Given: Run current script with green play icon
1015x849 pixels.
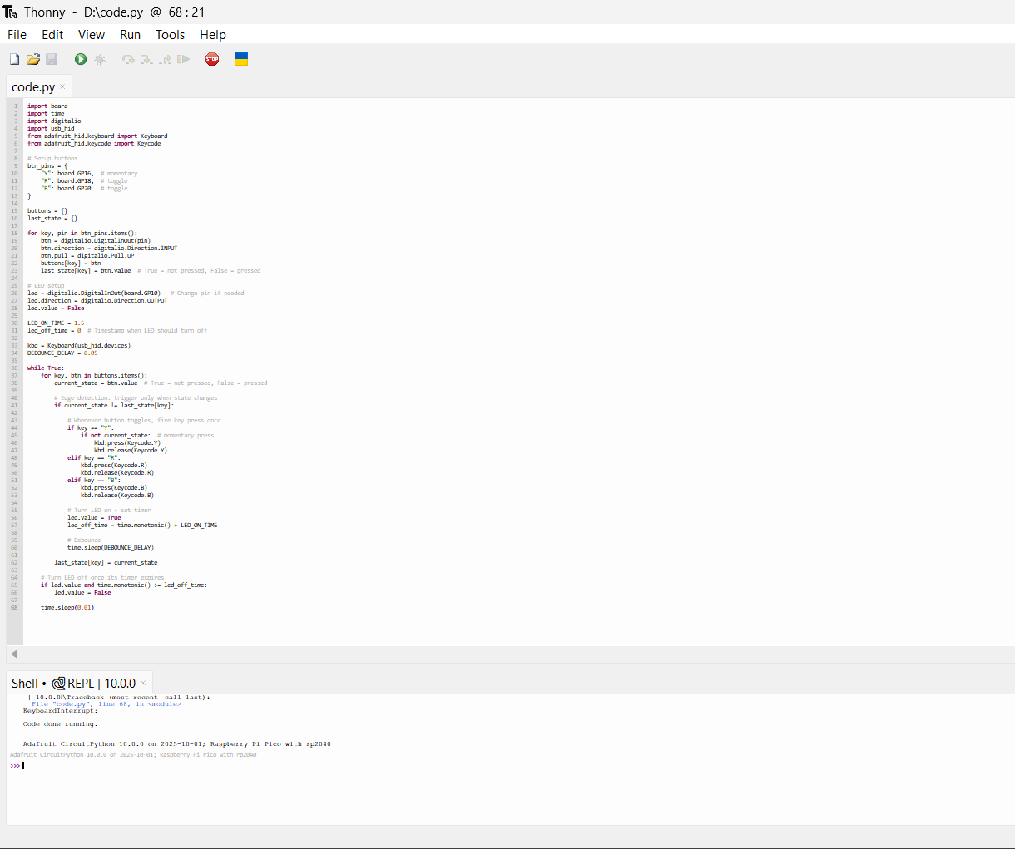Looking at the screenshot, I should point(81,59).
